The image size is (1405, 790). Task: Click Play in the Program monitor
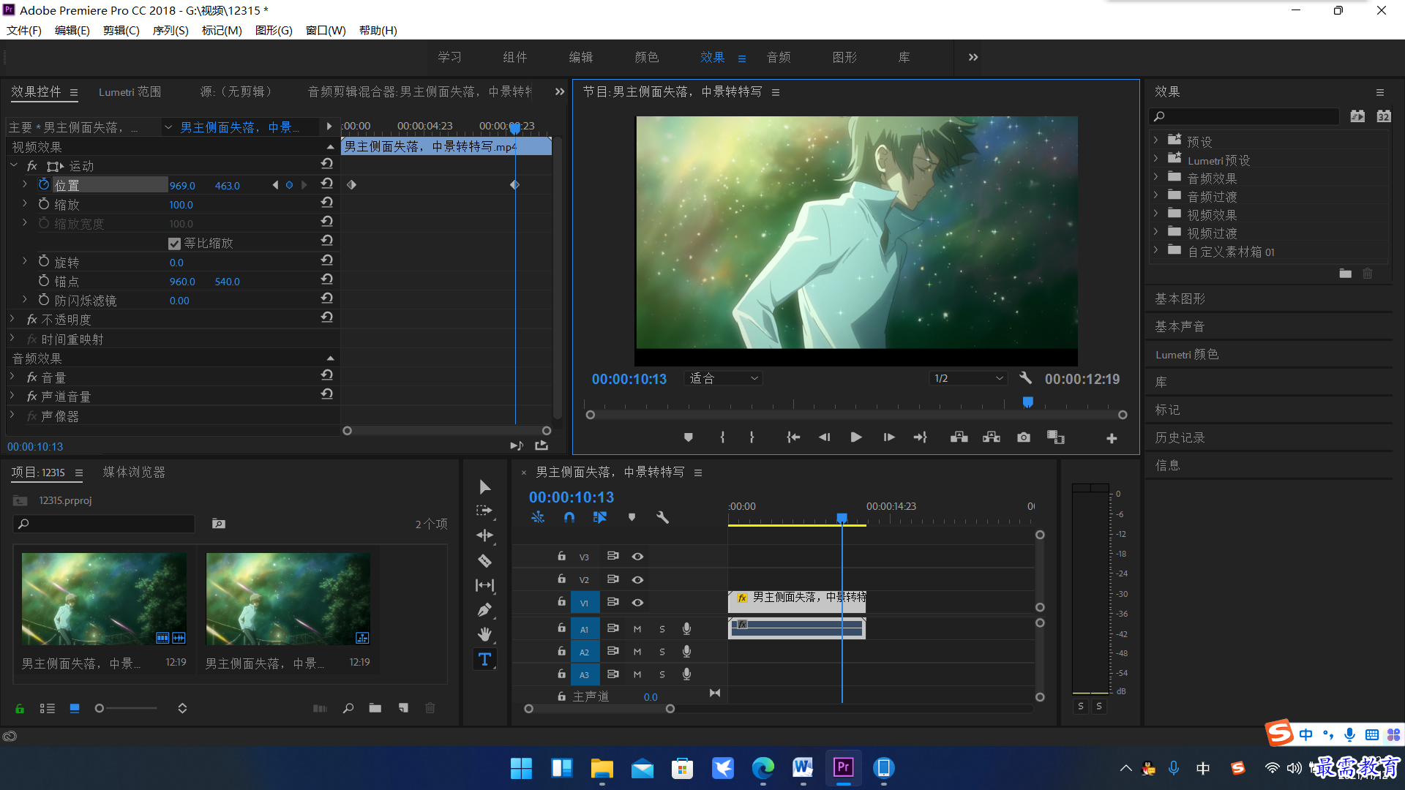coord(856,437)
